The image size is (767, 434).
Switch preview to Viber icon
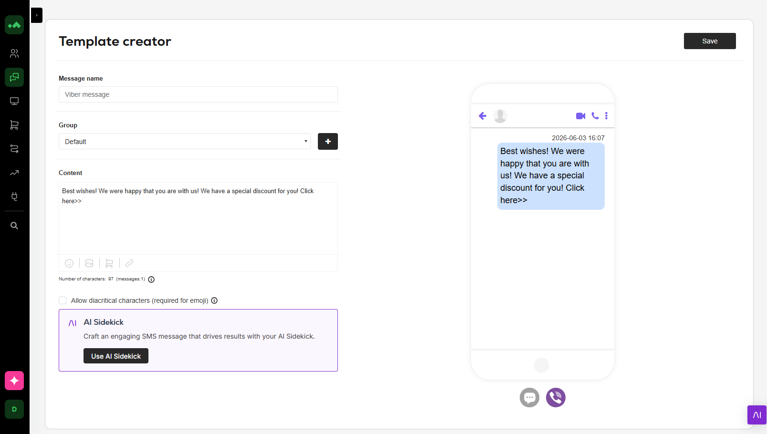(x=556, y=397)
